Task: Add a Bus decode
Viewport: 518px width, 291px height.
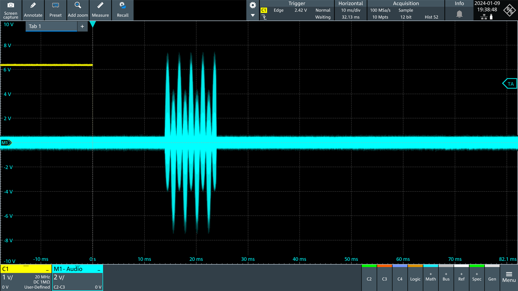Action: pyautogui.click(x=446, y=277)
